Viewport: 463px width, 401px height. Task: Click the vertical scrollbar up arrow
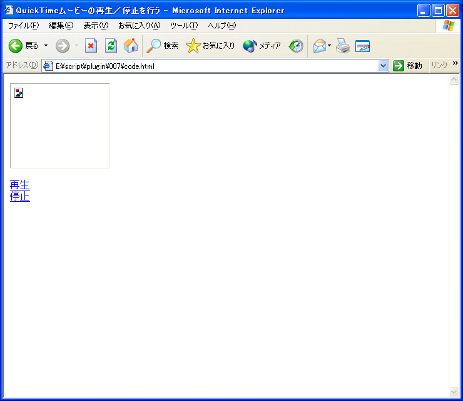(x=454, y=79)
